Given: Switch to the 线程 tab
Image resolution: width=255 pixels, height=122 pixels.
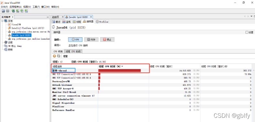Looking at the screenshot, I should [77, 21].
